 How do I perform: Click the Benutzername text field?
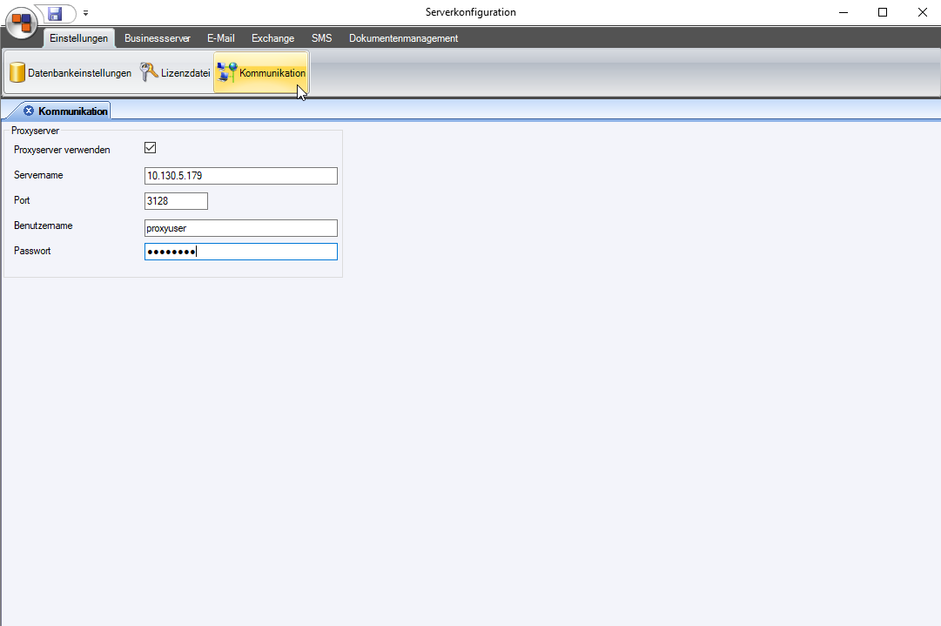point(240,228)
